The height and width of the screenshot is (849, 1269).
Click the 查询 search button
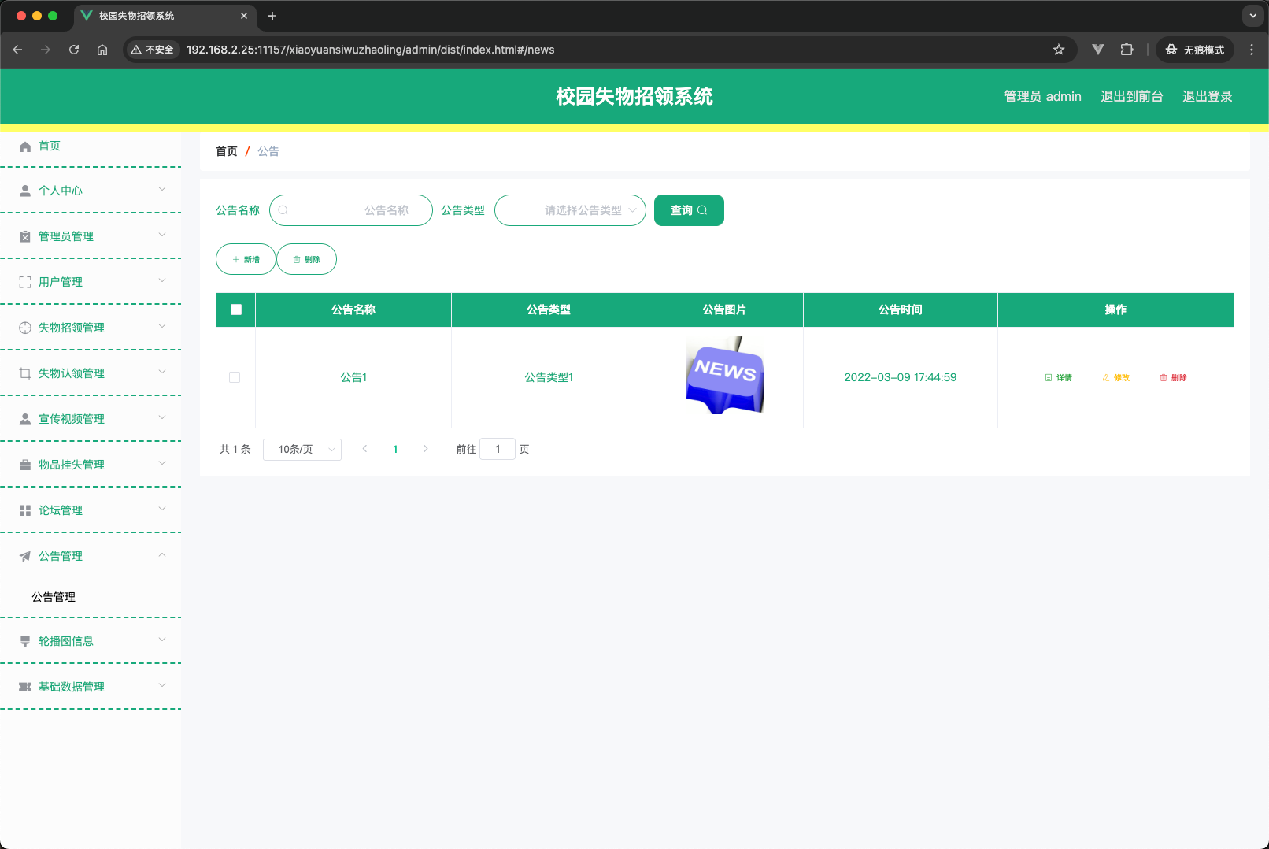pyautogui.click(x=689, y=210)
